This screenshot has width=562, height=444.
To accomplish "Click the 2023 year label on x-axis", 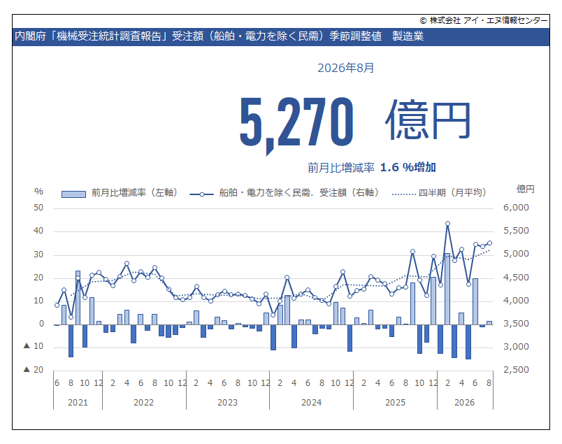I will click(228, 403).
